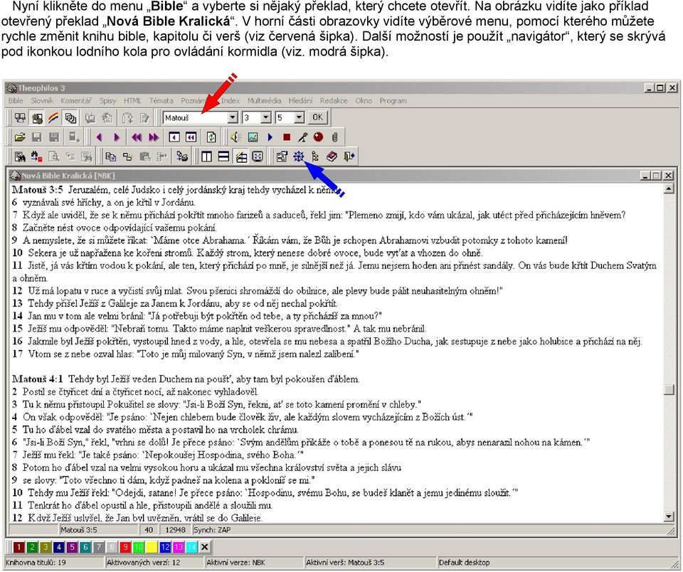Click the purple single right arrow
Screen dimensions: 683x572
click(116, 137)
